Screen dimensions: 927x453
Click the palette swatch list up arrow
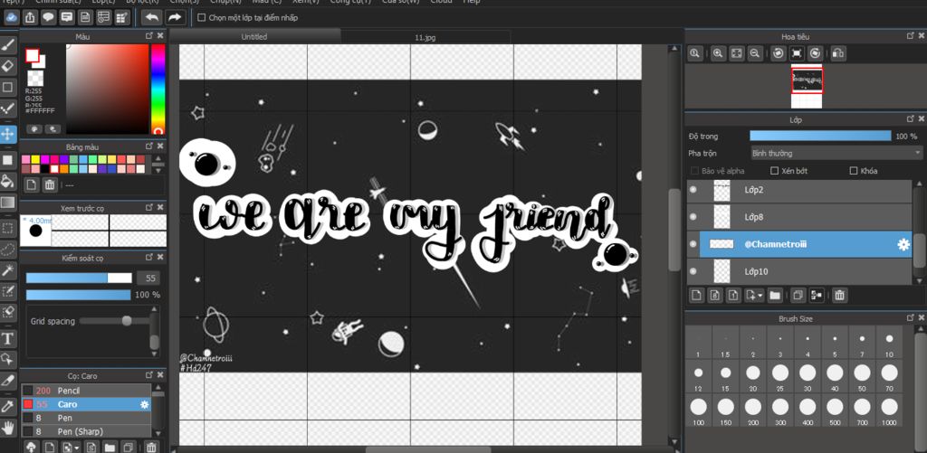158,159
